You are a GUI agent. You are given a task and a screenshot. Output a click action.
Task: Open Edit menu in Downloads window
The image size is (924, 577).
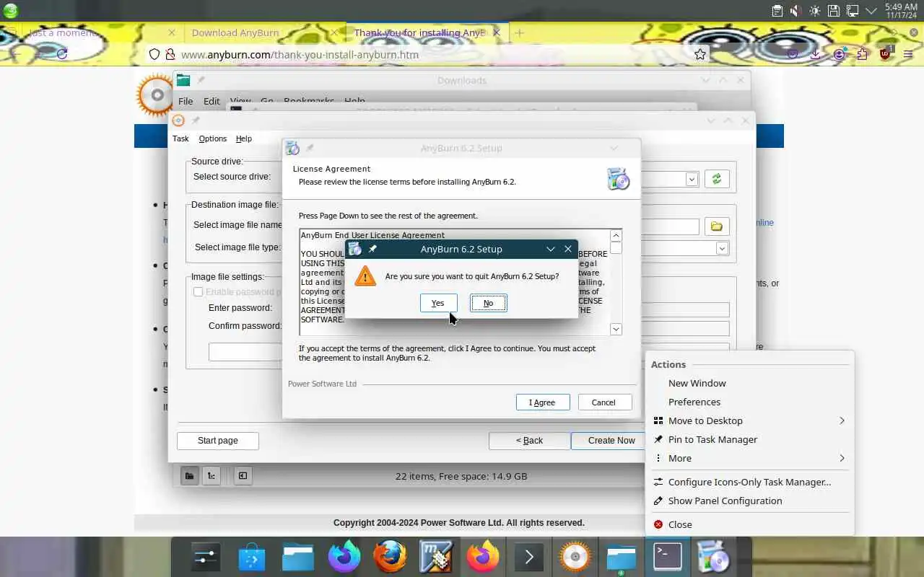(212, 101)
